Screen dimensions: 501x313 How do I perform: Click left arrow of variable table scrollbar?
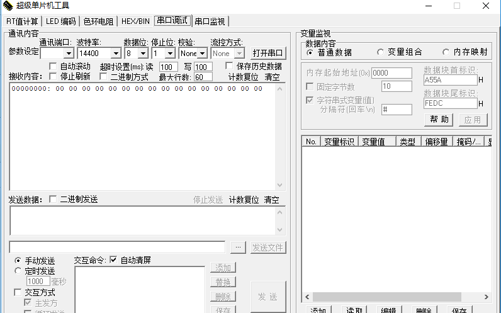(307, 297)
